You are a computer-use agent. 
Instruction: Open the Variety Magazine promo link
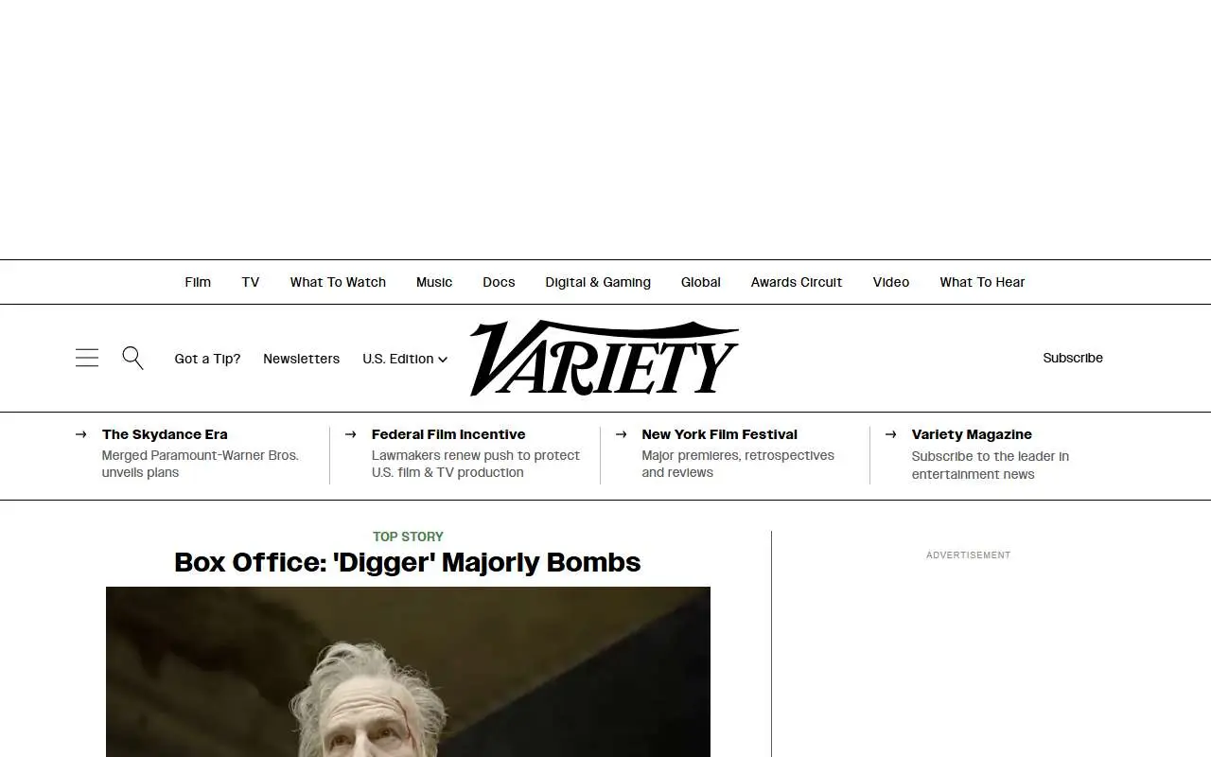point(972,434)
